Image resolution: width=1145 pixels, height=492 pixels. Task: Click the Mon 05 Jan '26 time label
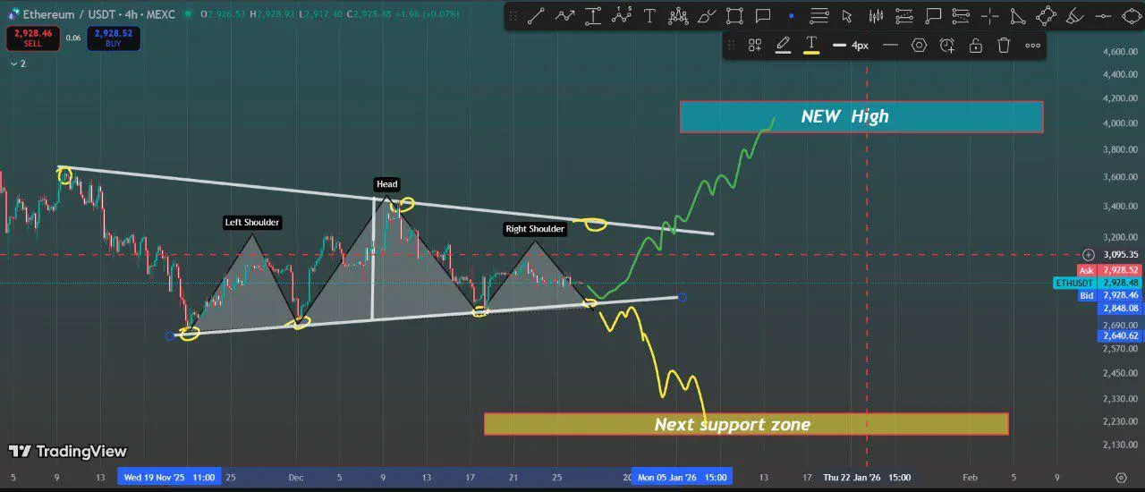(682, 478)
